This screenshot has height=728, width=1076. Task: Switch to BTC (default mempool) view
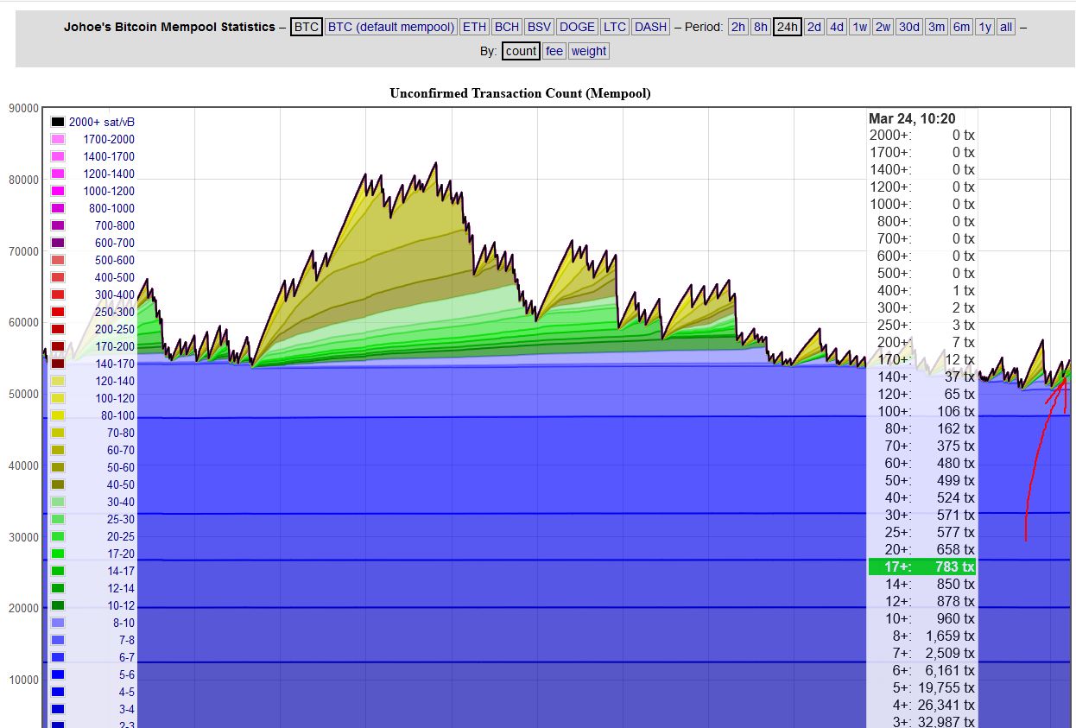391,27
